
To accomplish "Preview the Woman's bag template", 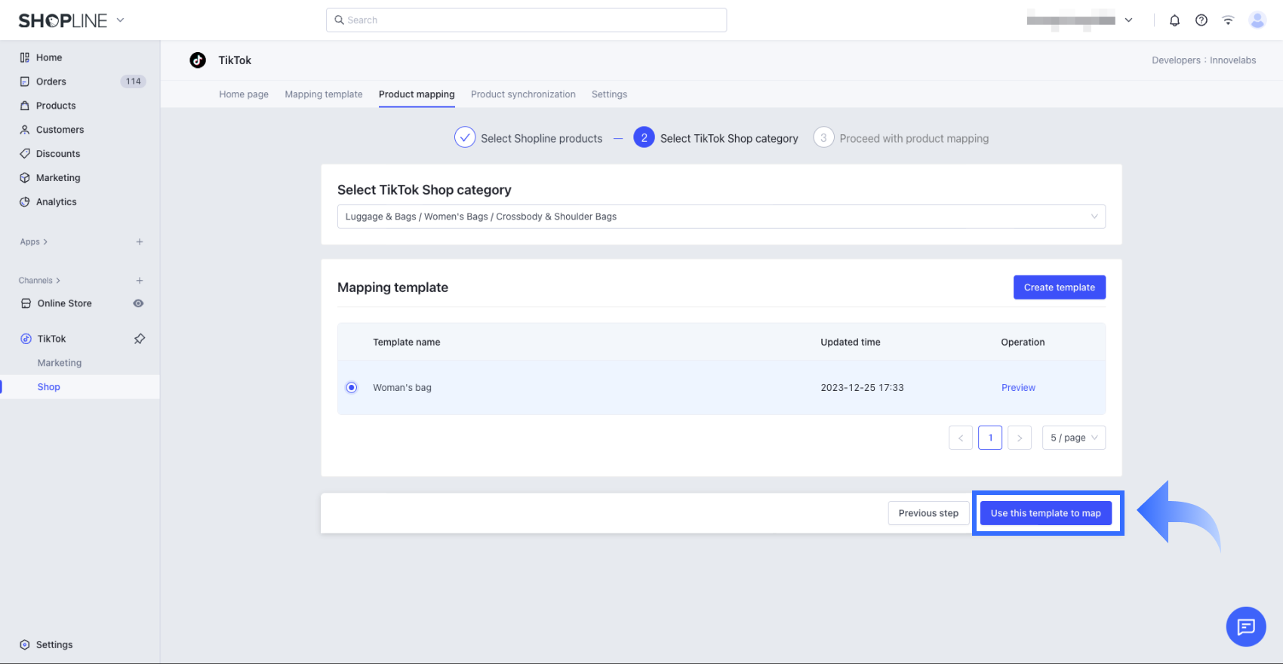I will [x=1018, y=388].
